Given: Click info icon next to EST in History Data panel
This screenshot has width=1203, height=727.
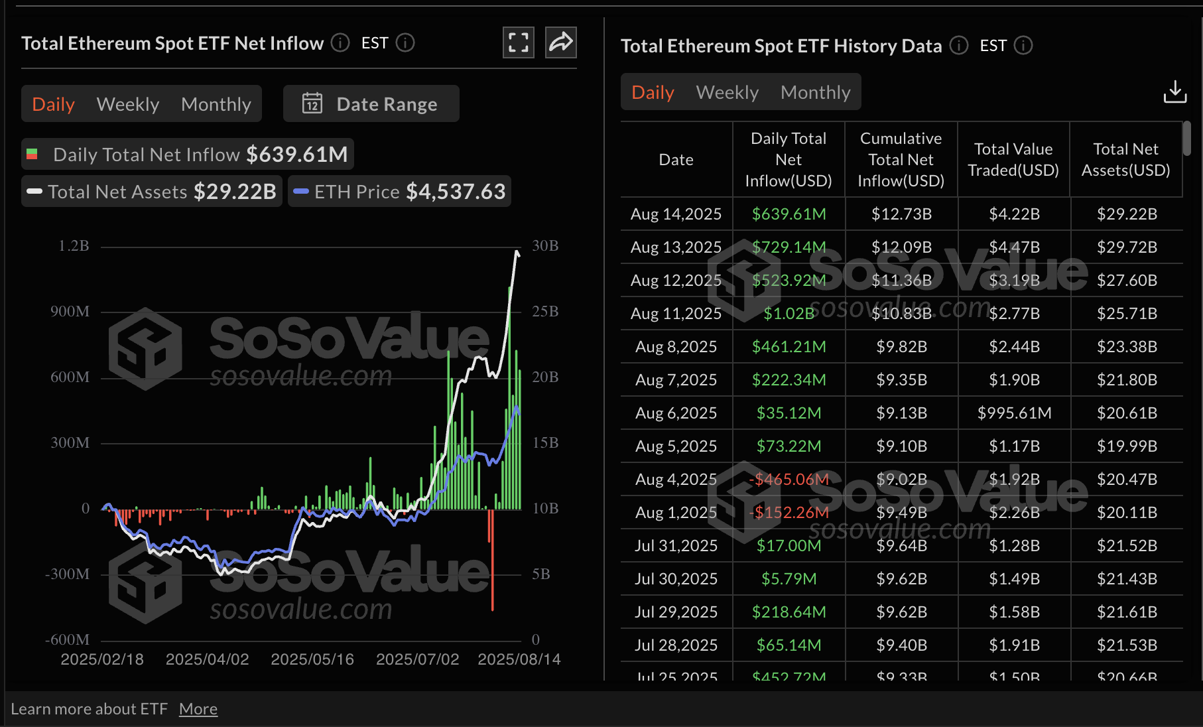Looking at the screenshot, I should 1023,46.
